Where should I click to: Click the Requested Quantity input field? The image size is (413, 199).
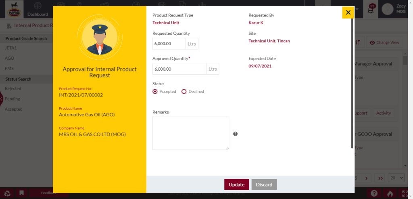click(x=169, y=44)
